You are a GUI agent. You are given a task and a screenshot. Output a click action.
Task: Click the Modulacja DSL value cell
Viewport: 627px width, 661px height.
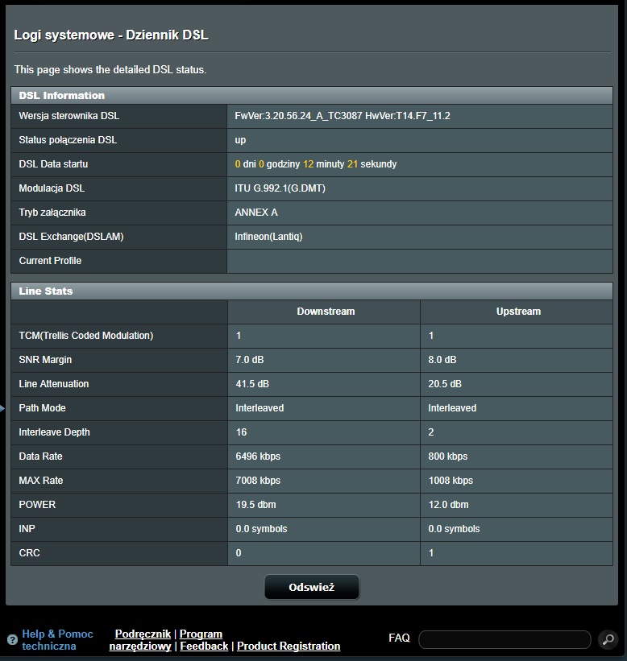[x=280, y=188]
